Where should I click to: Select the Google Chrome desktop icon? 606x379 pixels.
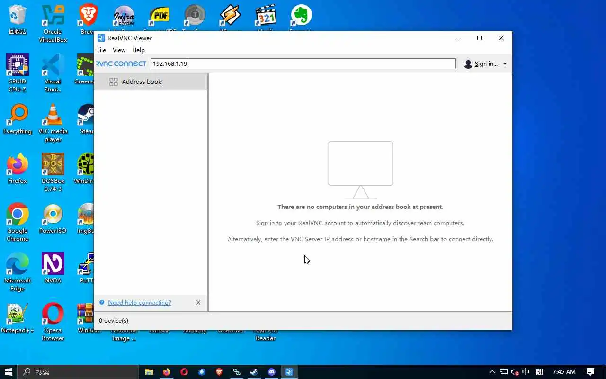[x=18, y=223]
